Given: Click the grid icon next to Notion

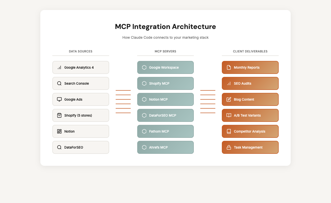Looking at the screenshot, I should coord(59,131).
